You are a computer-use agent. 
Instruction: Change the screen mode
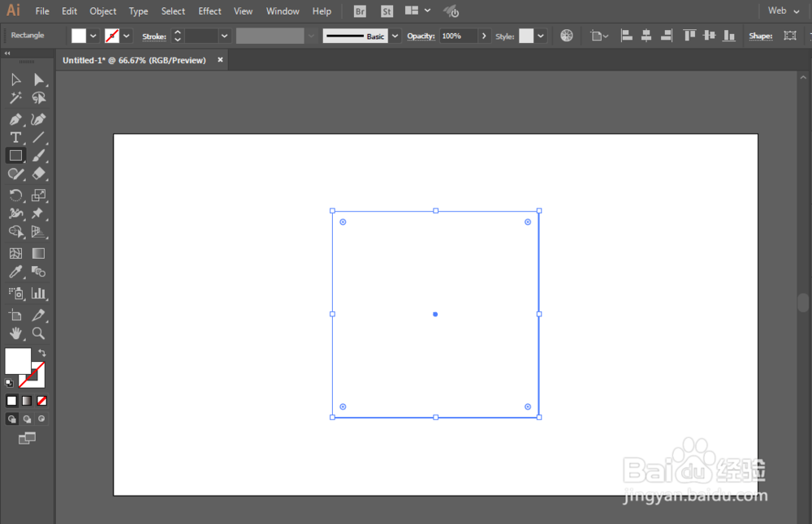tap(27, 439)
